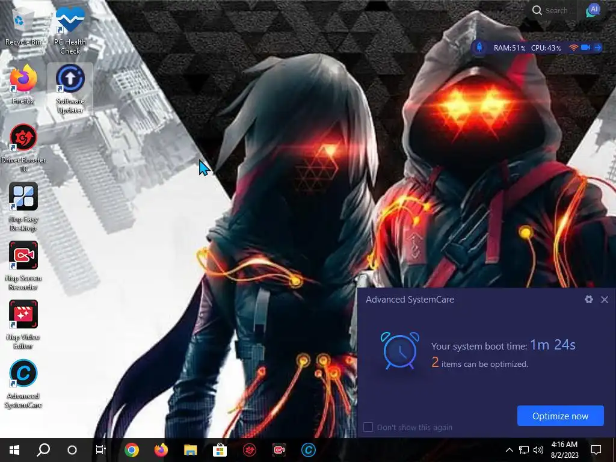Image resolution: width=616 pixels, height=462 pixels.
Task: Open Task View on the taskbar
Action: pos(101,450)
